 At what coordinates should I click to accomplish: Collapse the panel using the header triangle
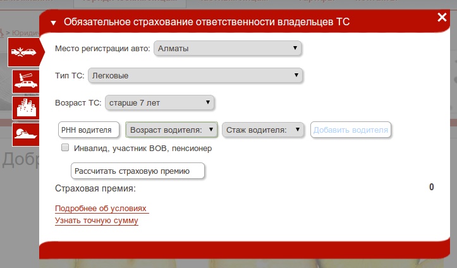(x=54, y=23)
